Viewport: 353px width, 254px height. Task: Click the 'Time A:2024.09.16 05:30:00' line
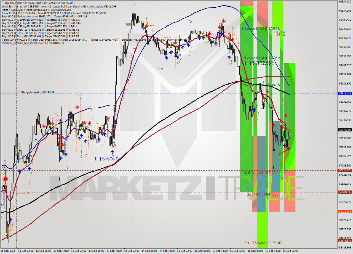tap(54, 13)
